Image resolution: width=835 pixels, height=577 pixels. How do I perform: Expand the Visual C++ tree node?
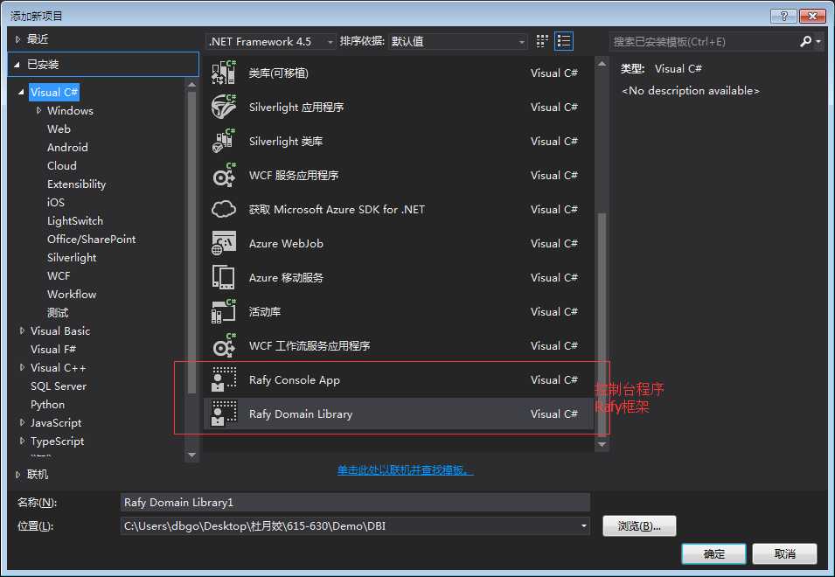(x=22, y=367)
